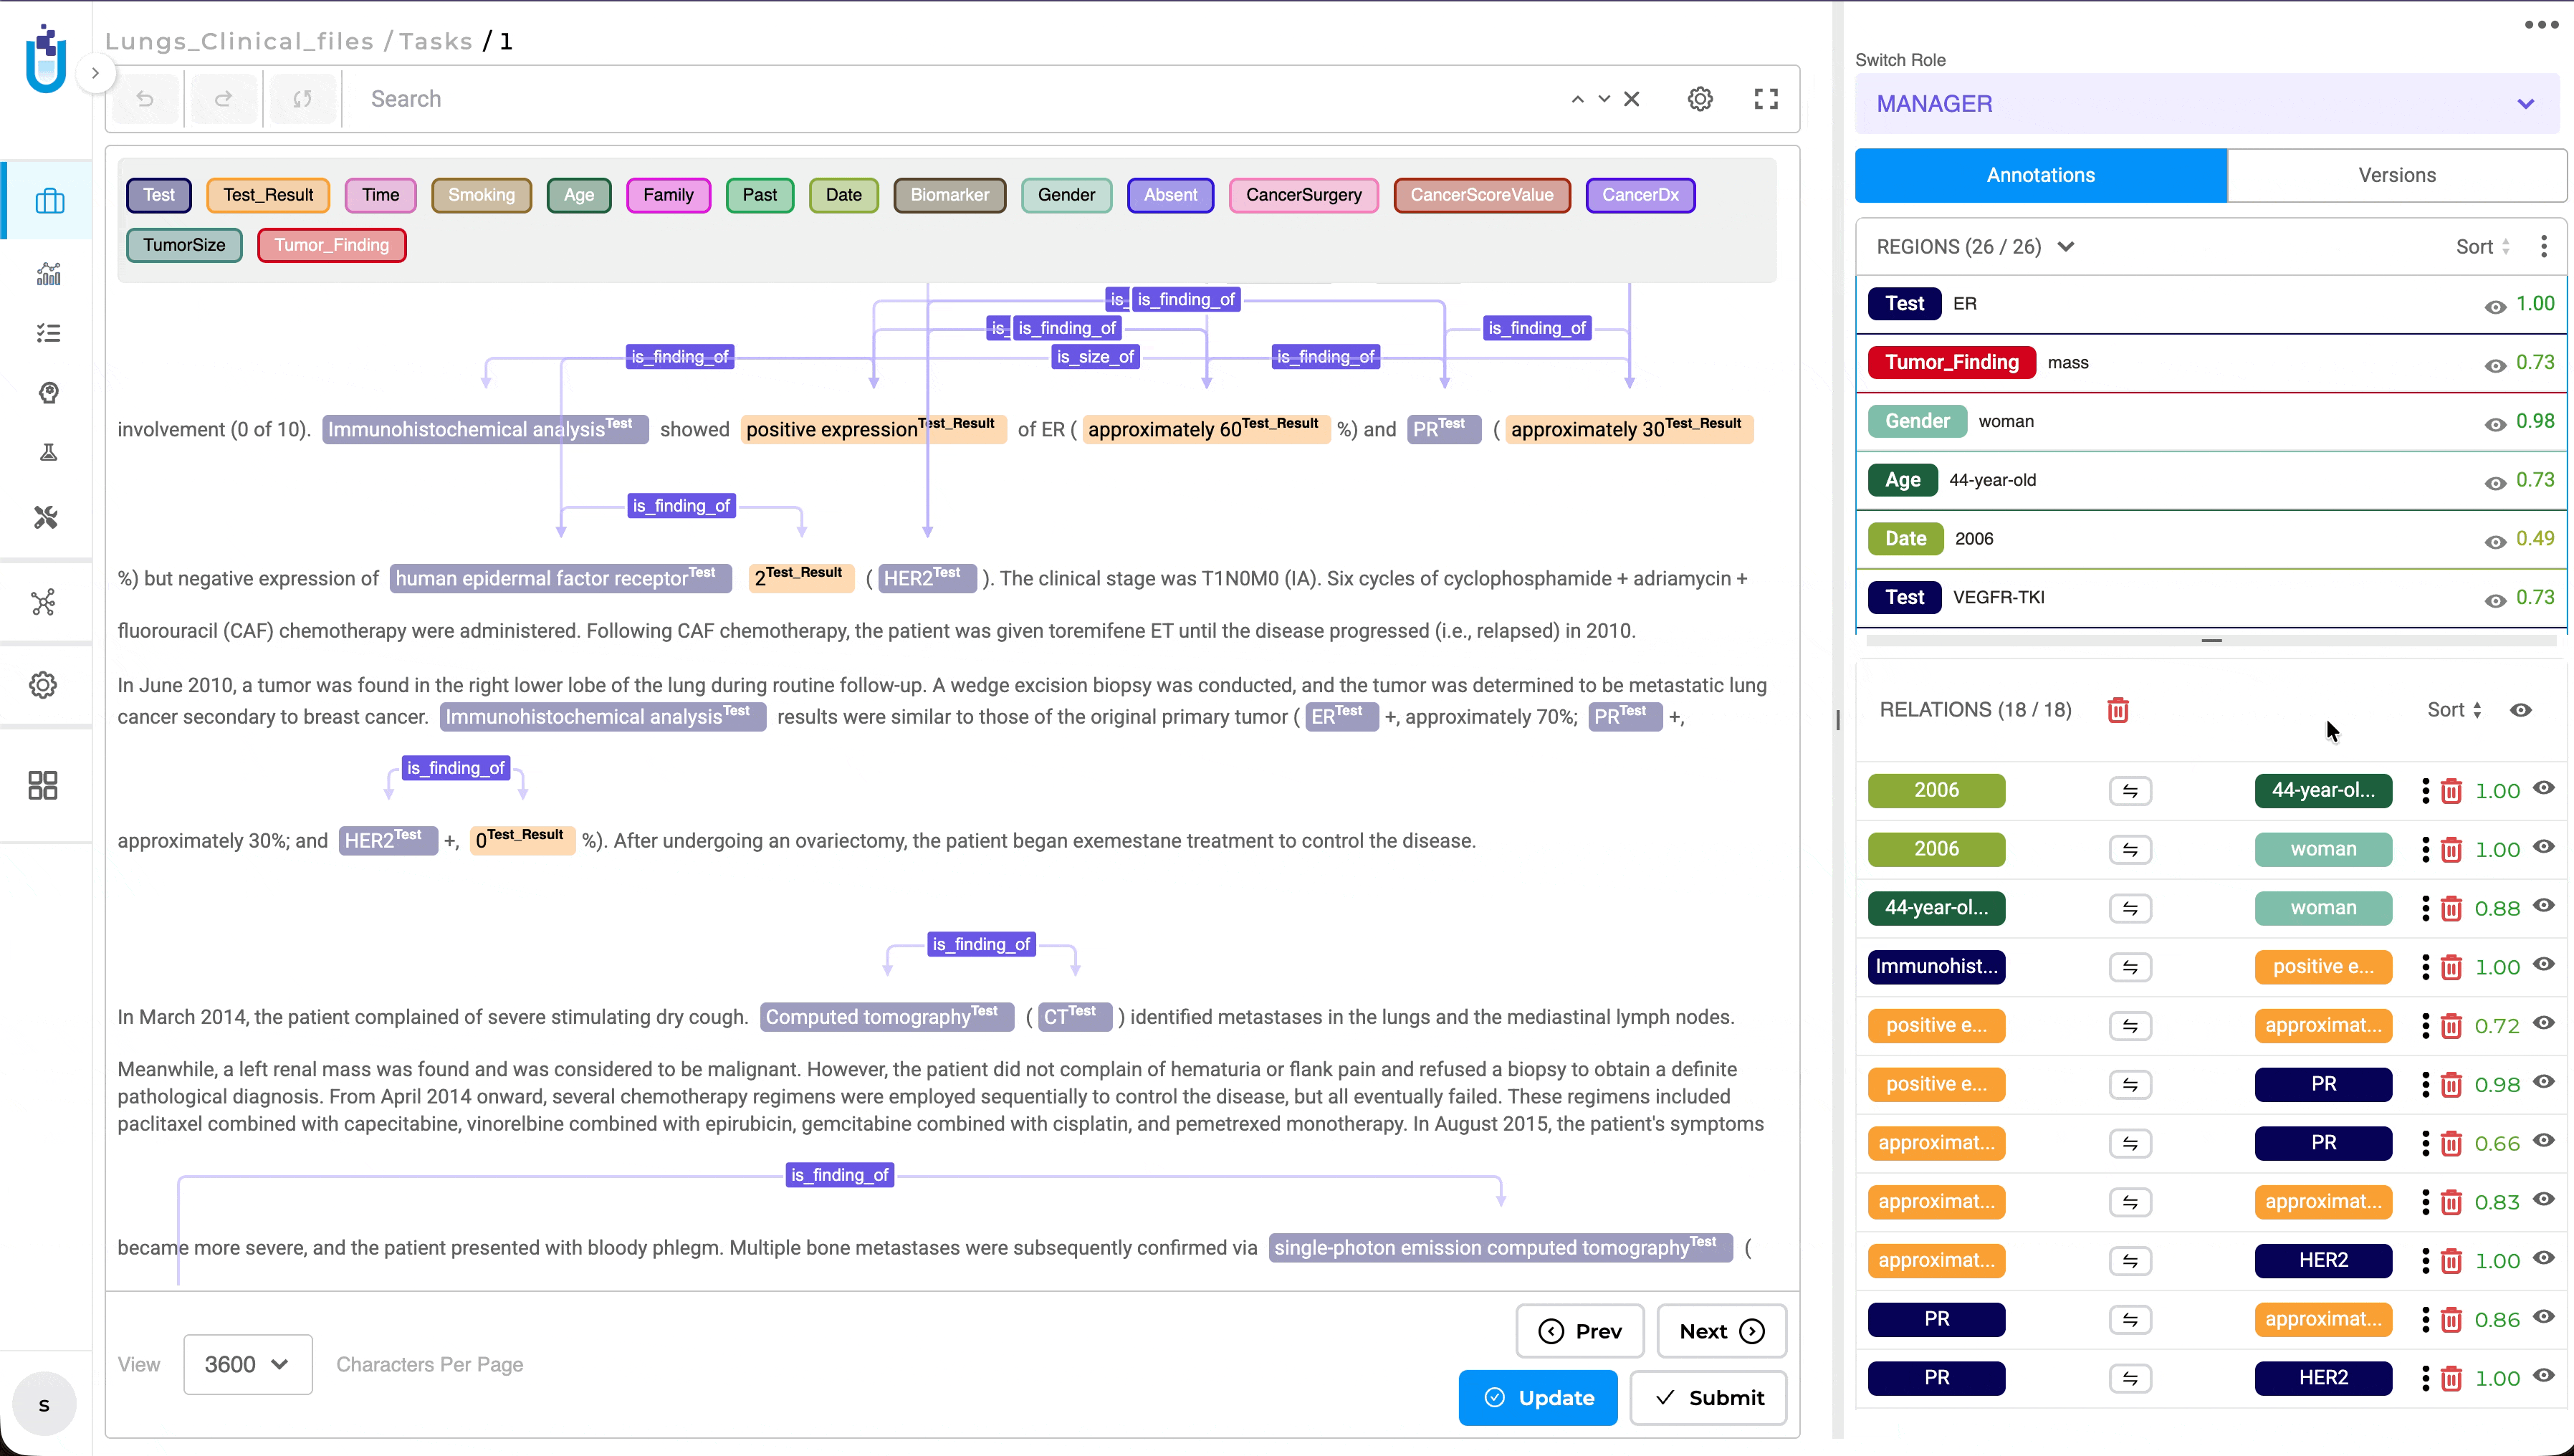Toggle visibility of ER Test region

(2495, 306)
